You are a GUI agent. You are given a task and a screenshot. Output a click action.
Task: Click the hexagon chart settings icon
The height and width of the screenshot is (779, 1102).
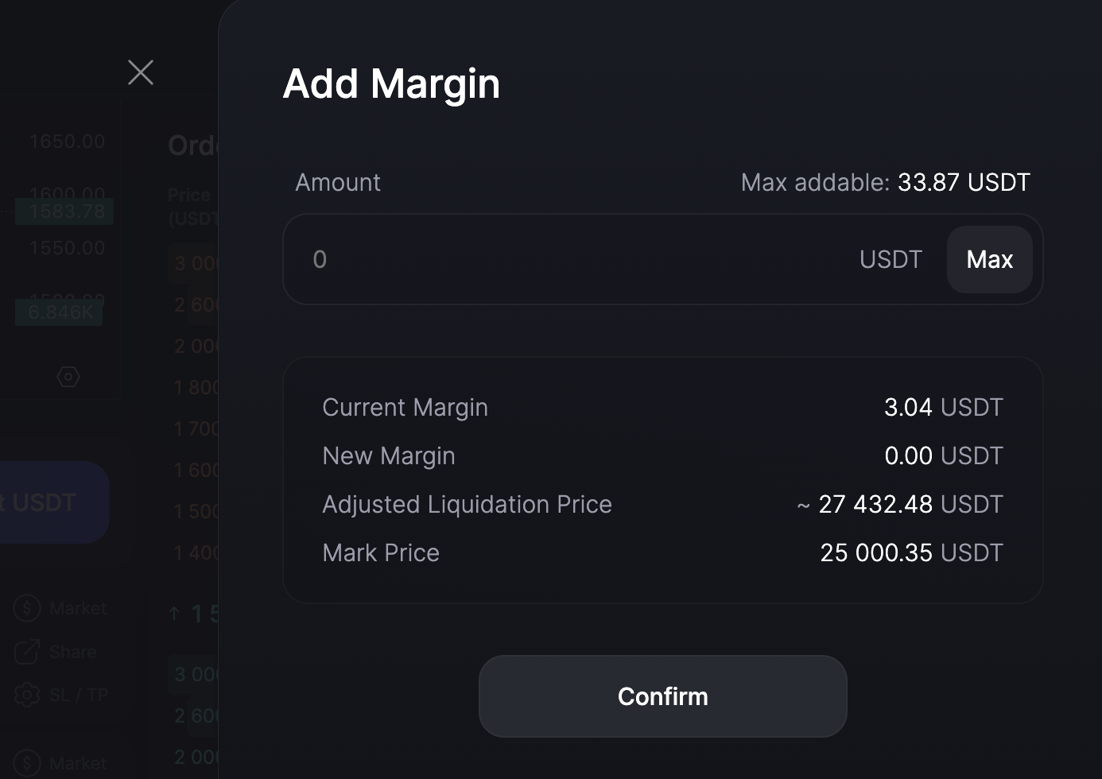click(68, 376)
